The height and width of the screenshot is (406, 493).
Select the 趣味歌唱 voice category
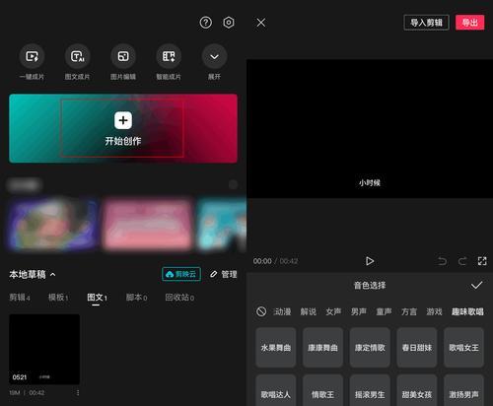point(467,311)
